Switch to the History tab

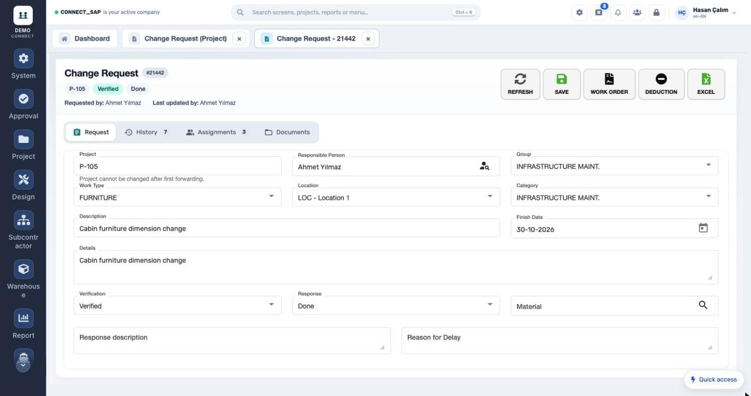point(146,132)
